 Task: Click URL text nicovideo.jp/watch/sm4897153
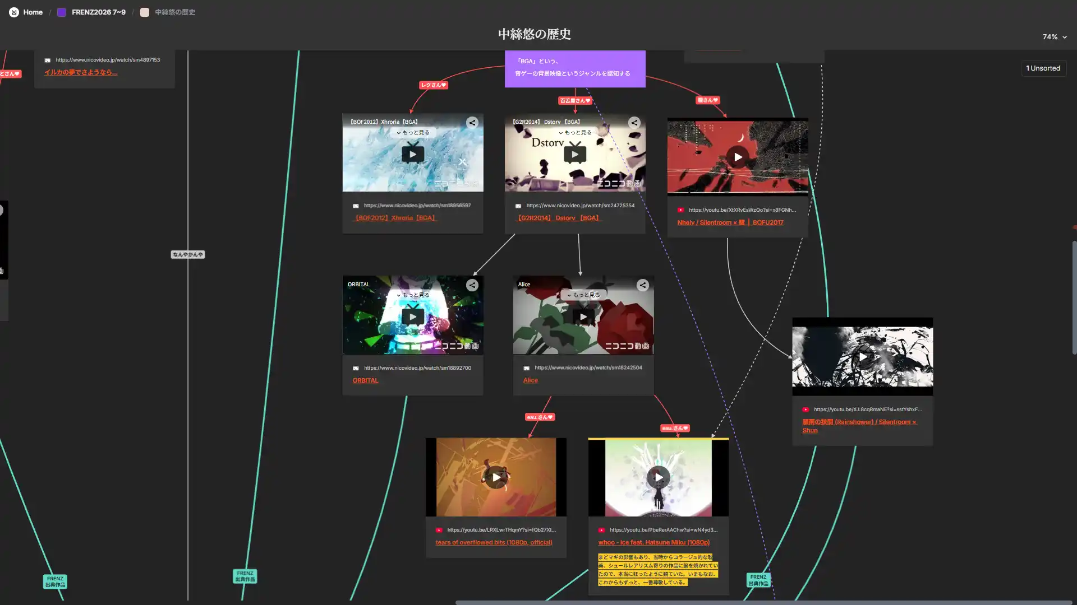click(108, 60)
